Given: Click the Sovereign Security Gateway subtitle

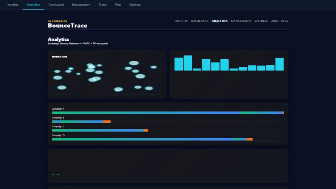Looking at the screenshot, I should click(78, 44).
